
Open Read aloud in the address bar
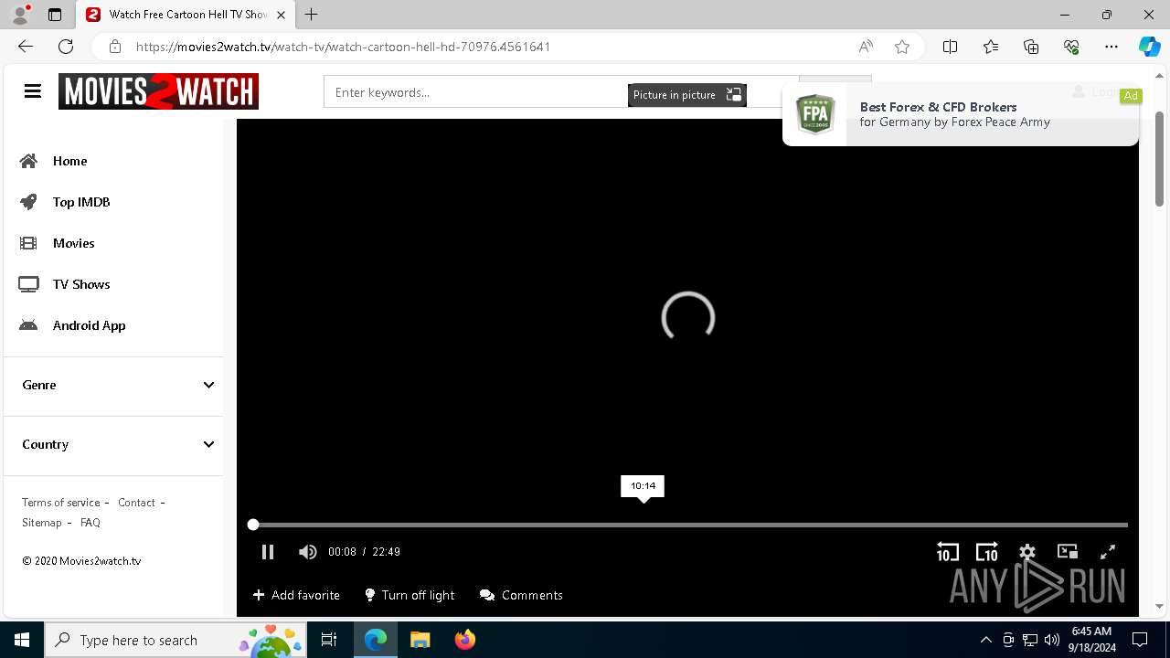[x=866, y=47]
